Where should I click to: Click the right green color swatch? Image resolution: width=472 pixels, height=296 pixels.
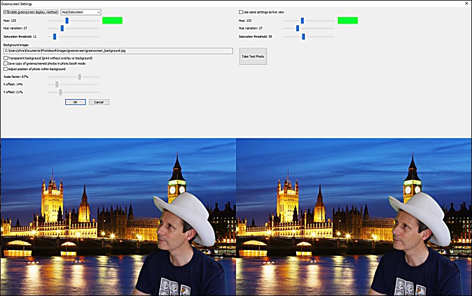(x=348, y=21)
